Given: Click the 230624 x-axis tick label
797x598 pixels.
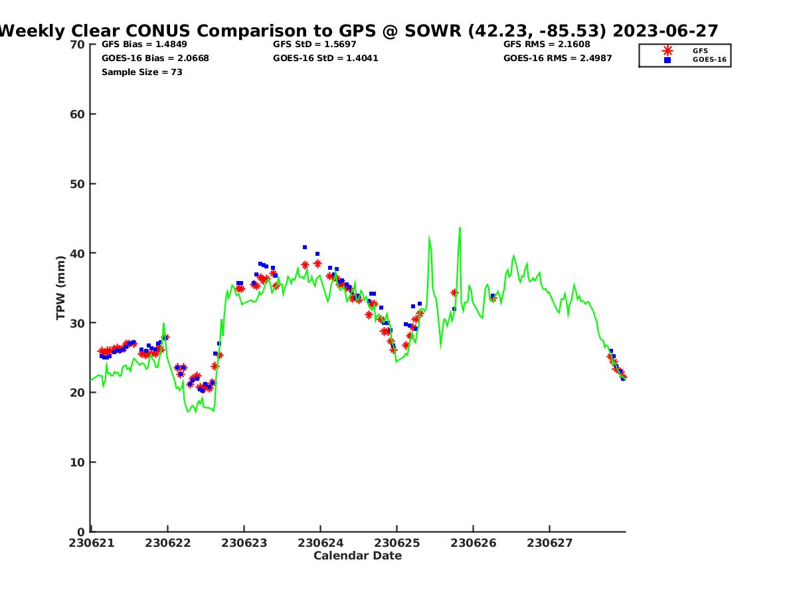Looking at the screenshot, I should point(320,543).
